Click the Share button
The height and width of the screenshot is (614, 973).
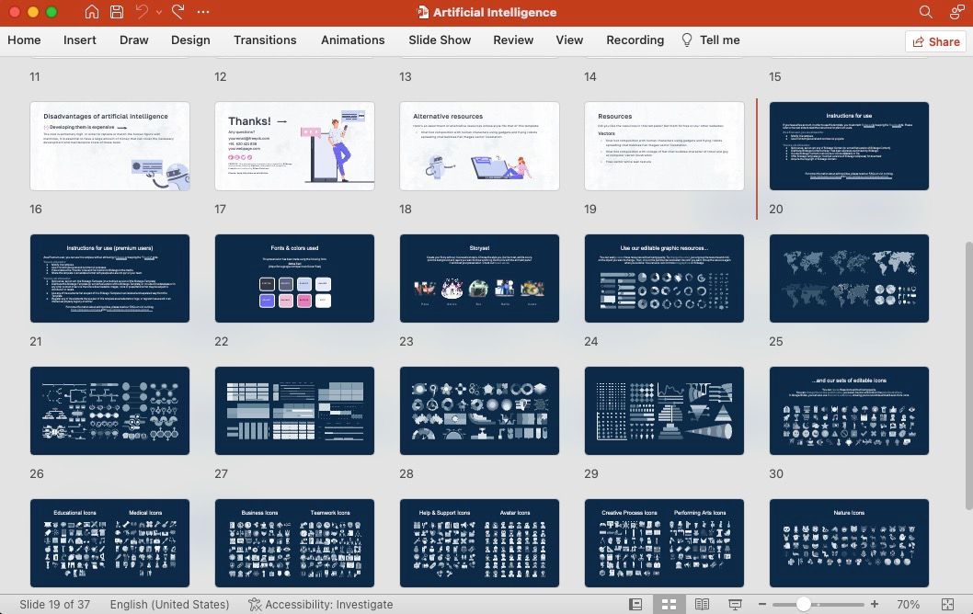934,41
